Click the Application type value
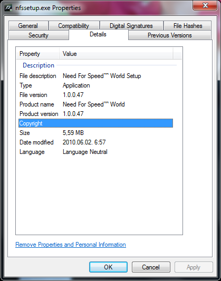The image size is (221, 281). point(76,85)
